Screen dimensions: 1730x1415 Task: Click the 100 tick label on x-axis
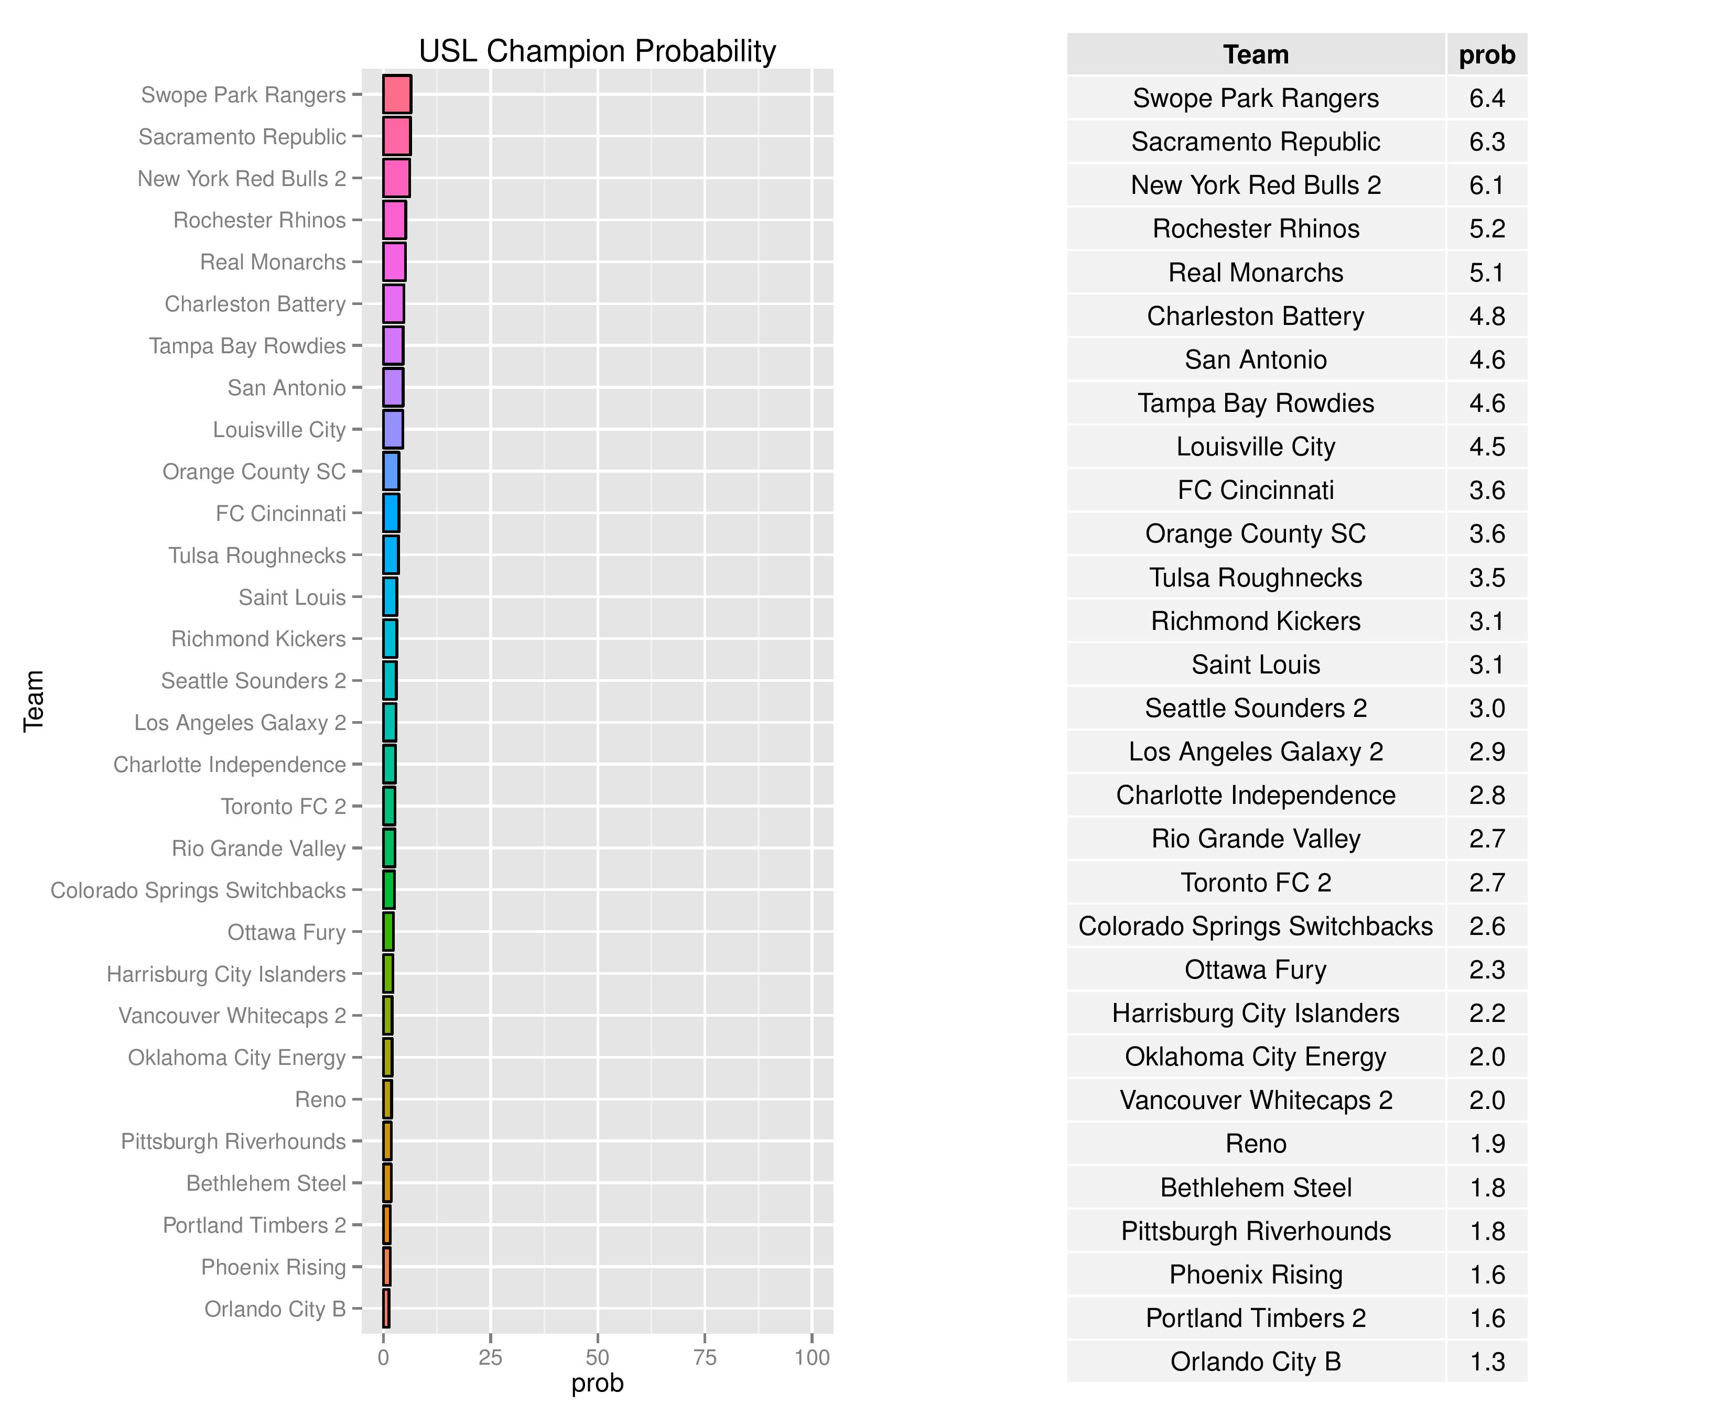[812, 1357]
